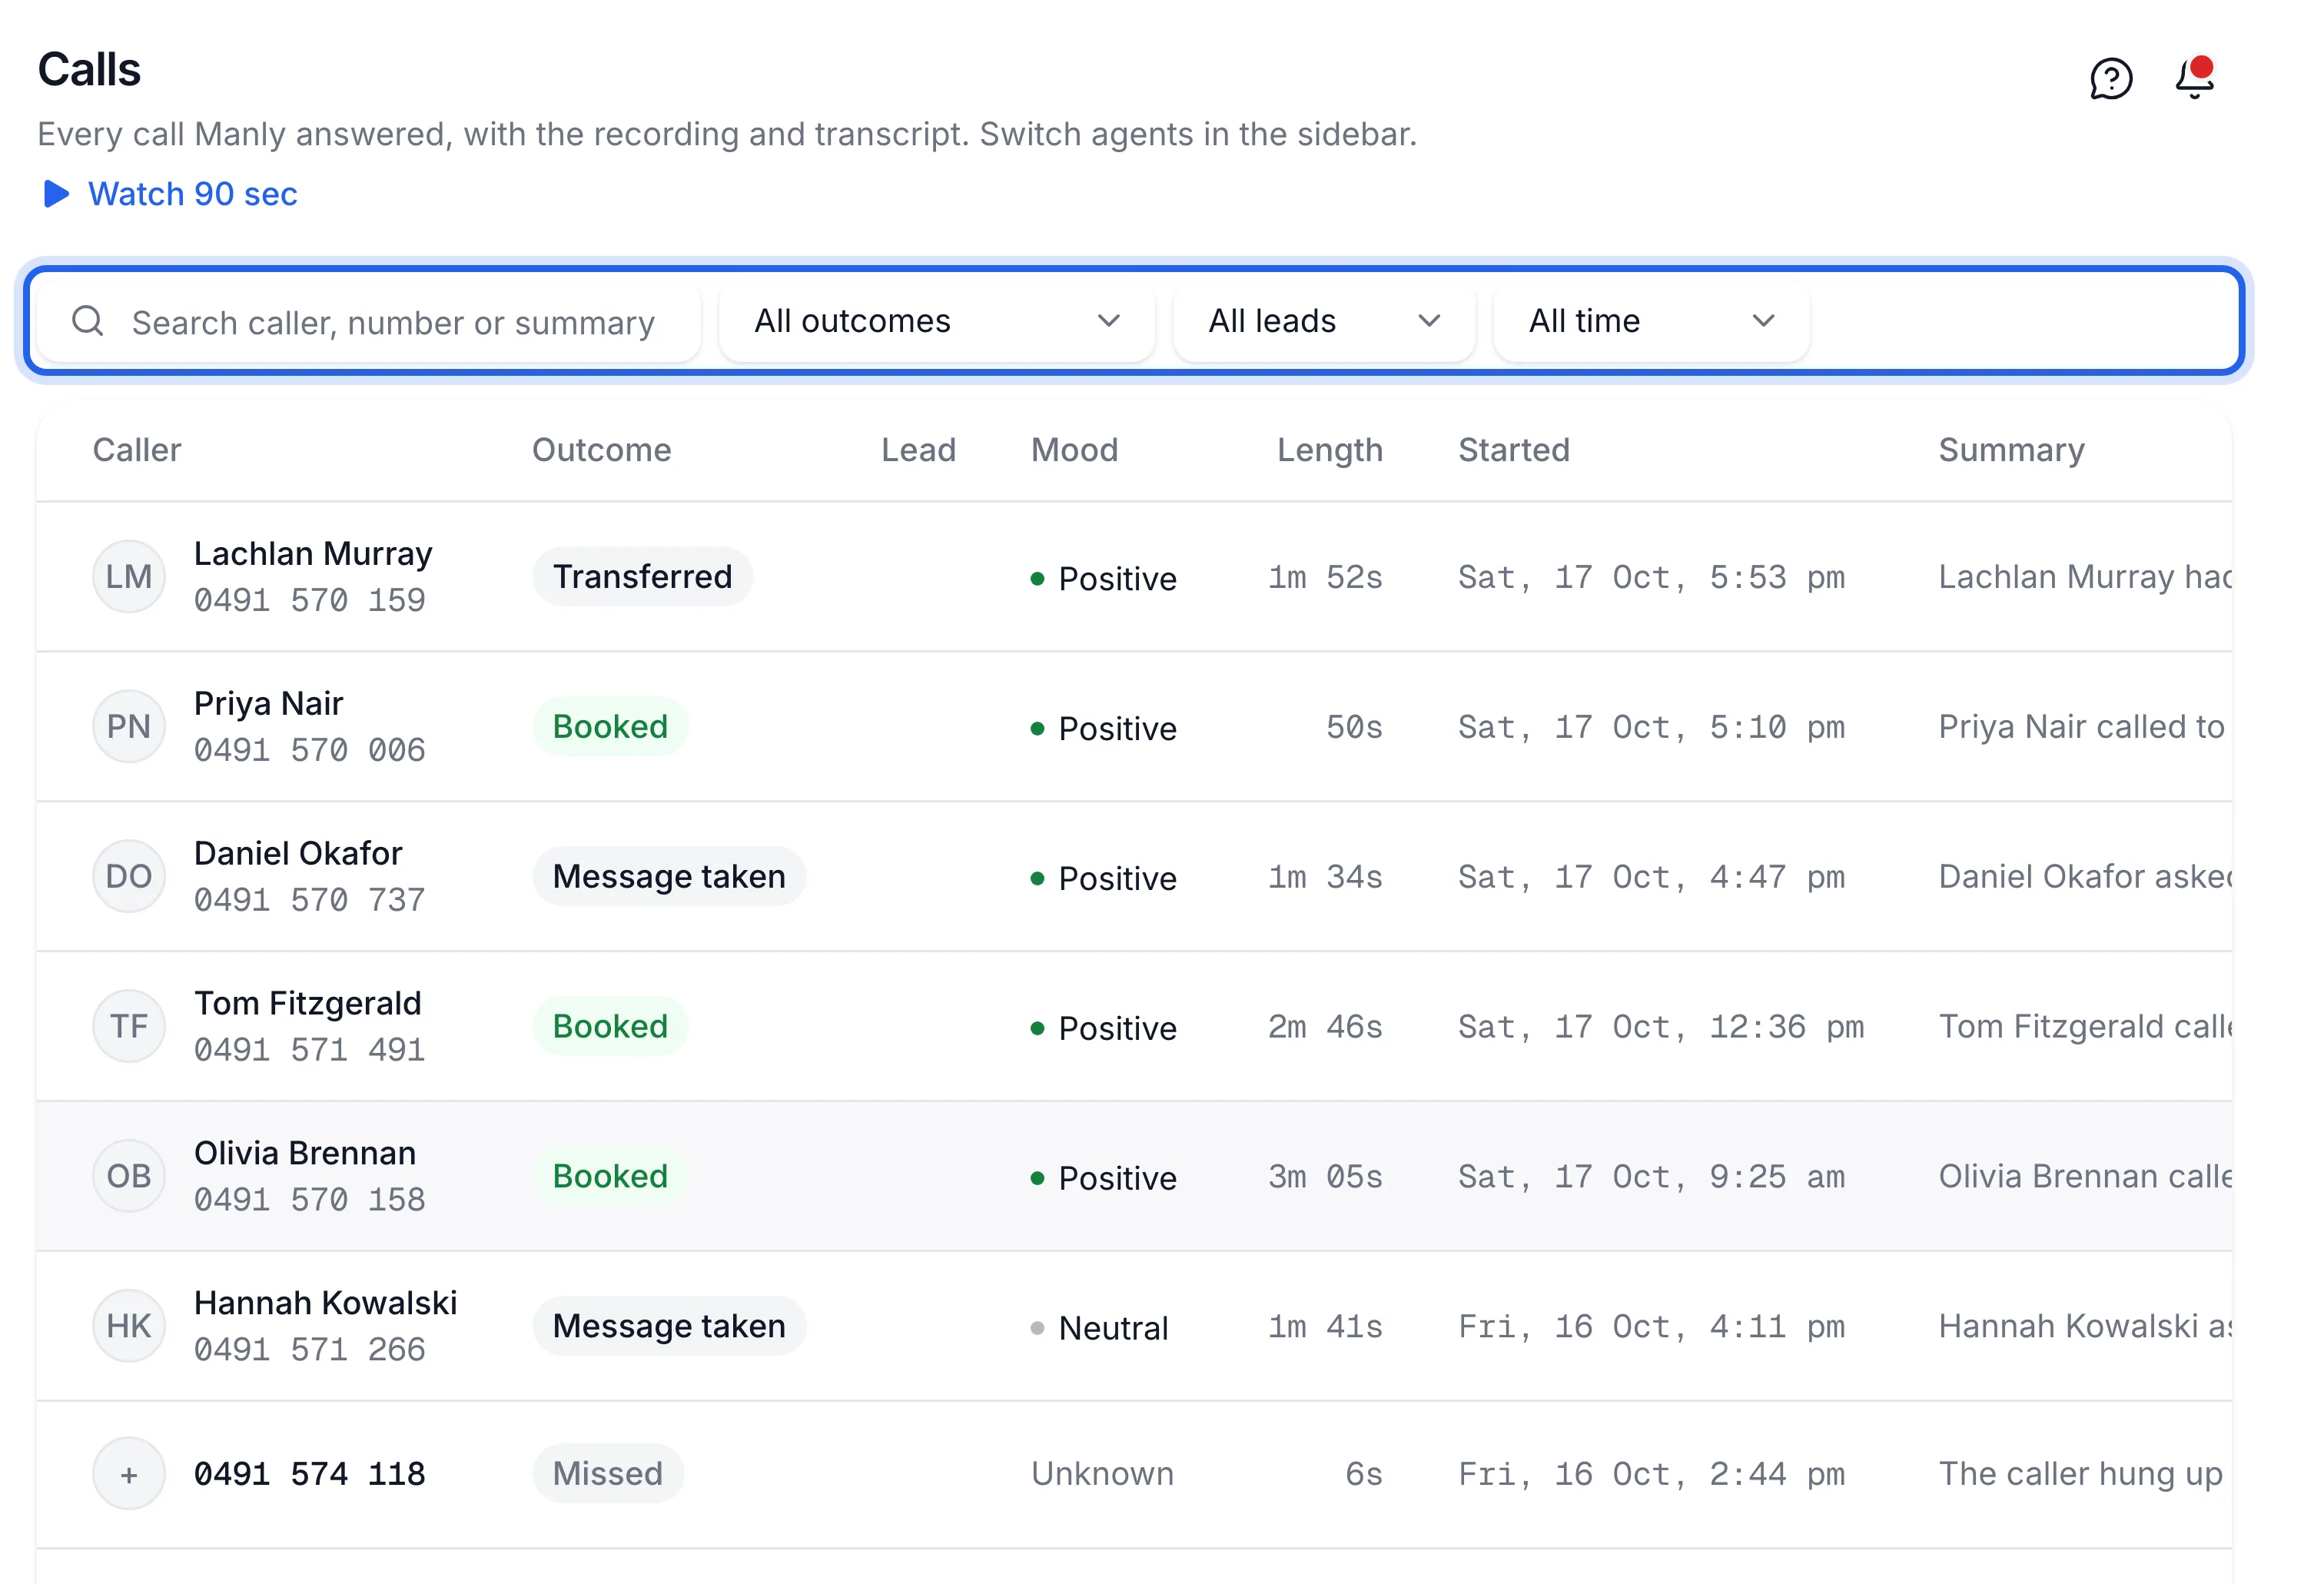The image size is (2324, 1584).
Task: Click the Transferred outcome badge
Action: 643,576
